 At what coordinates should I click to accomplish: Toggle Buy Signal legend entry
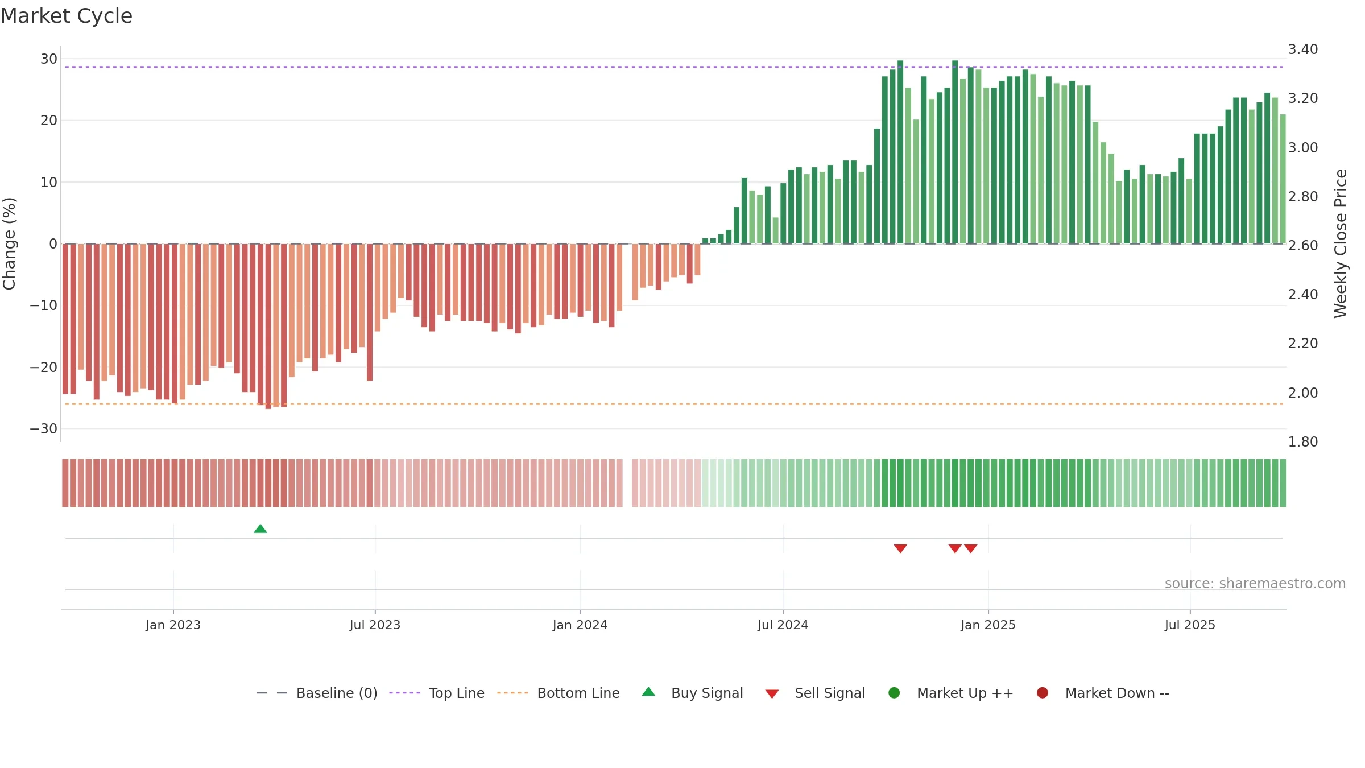click(x=692, y=693)
